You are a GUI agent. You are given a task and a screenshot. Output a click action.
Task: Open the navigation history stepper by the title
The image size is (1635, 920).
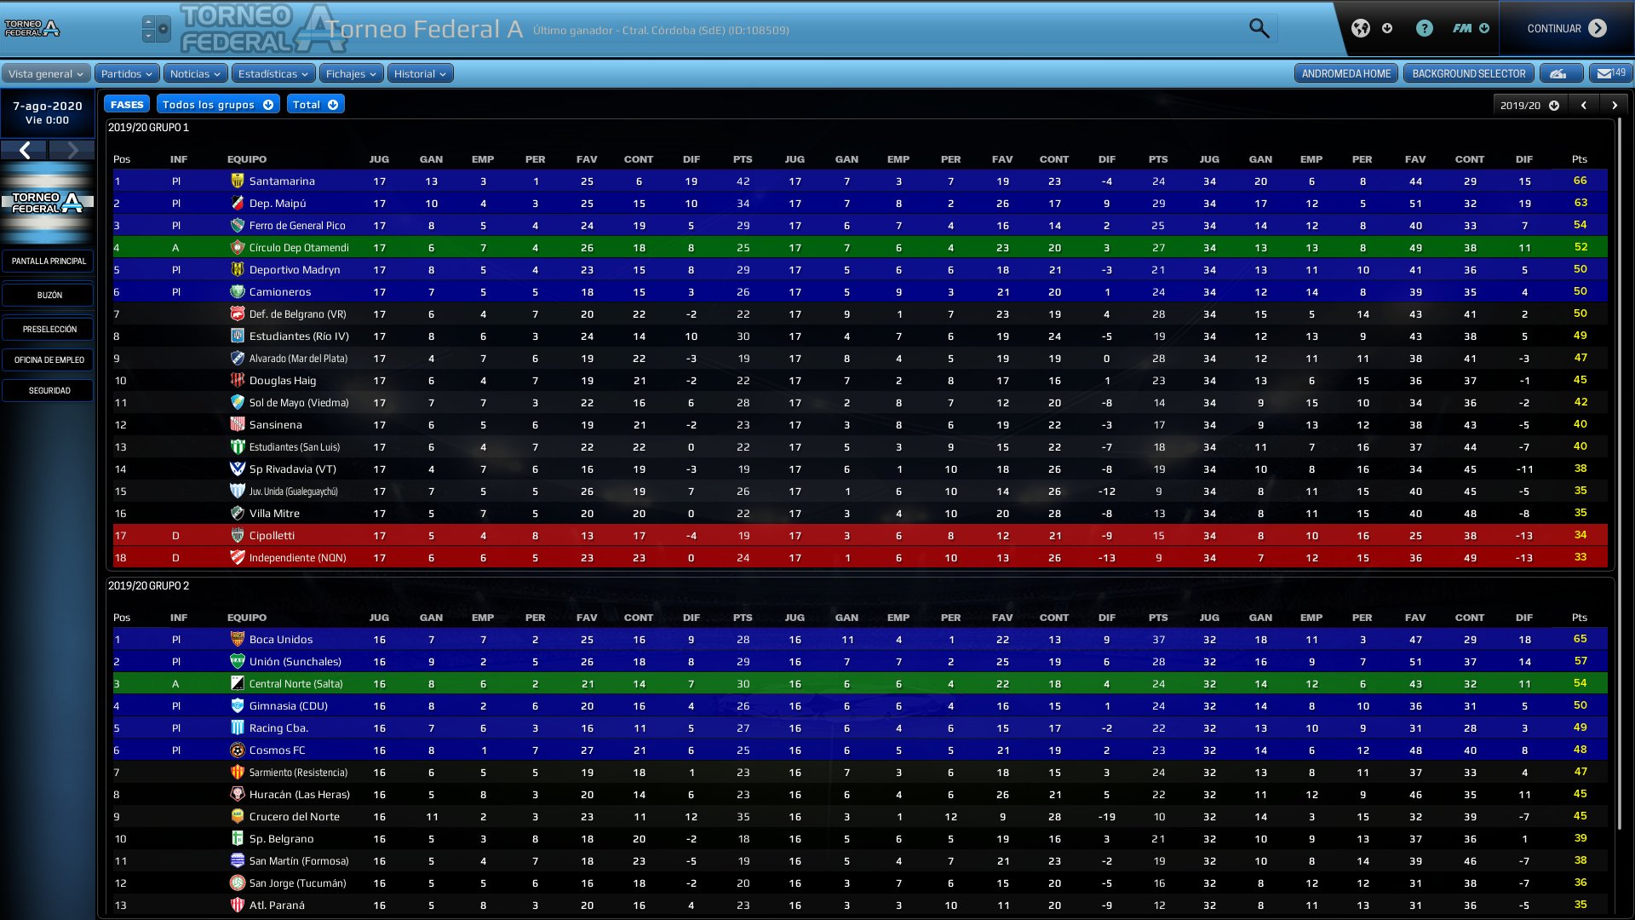coord(149,29)
